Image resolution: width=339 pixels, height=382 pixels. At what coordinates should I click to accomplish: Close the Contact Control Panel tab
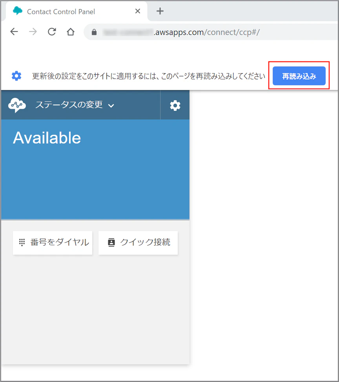[x=138, y=11]
